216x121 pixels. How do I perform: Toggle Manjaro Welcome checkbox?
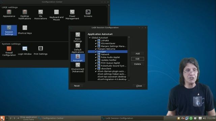tap(96, 49)
